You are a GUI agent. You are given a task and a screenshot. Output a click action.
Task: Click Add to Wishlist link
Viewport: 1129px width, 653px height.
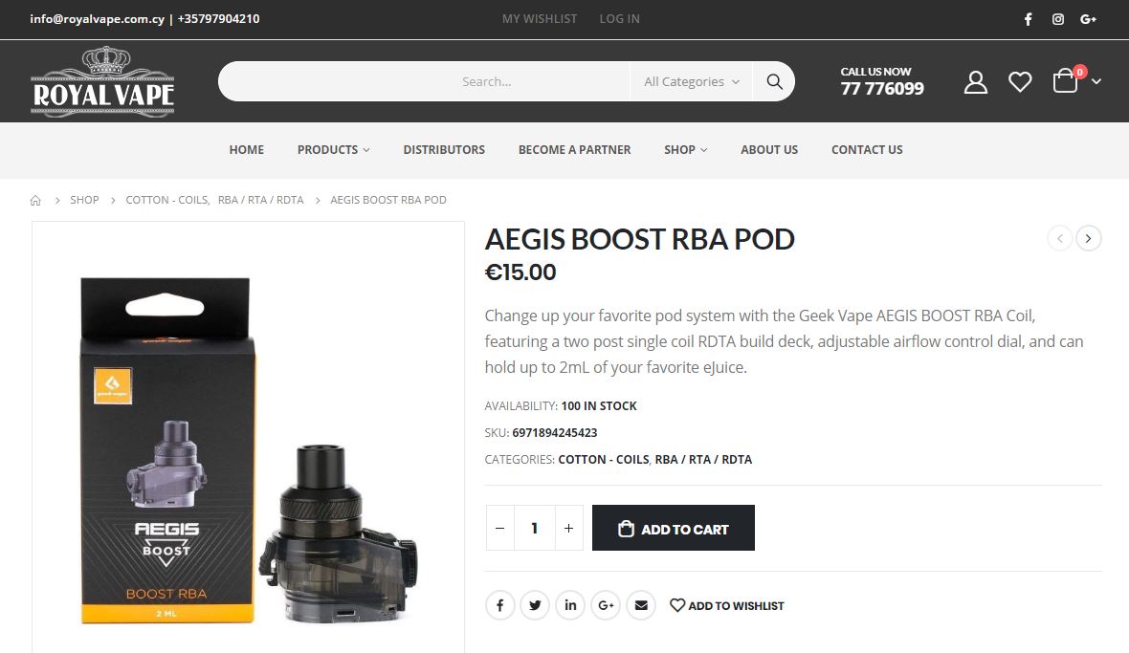(x=726, y=605)
